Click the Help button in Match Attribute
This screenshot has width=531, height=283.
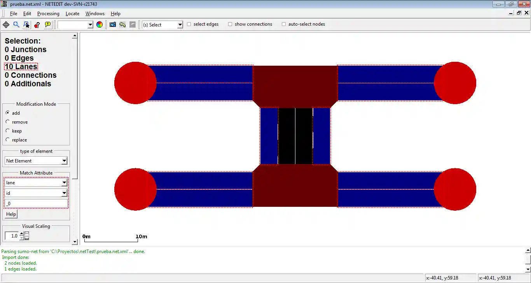point(11,214)
